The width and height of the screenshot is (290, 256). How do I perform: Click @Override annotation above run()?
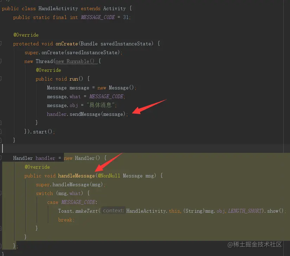pyautogui.click(x=49, y=70)
